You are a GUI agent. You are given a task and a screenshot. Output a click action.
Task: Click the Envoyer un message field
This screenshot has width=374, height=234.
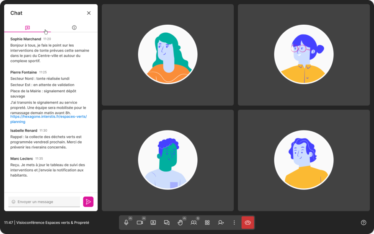point(44,202)
